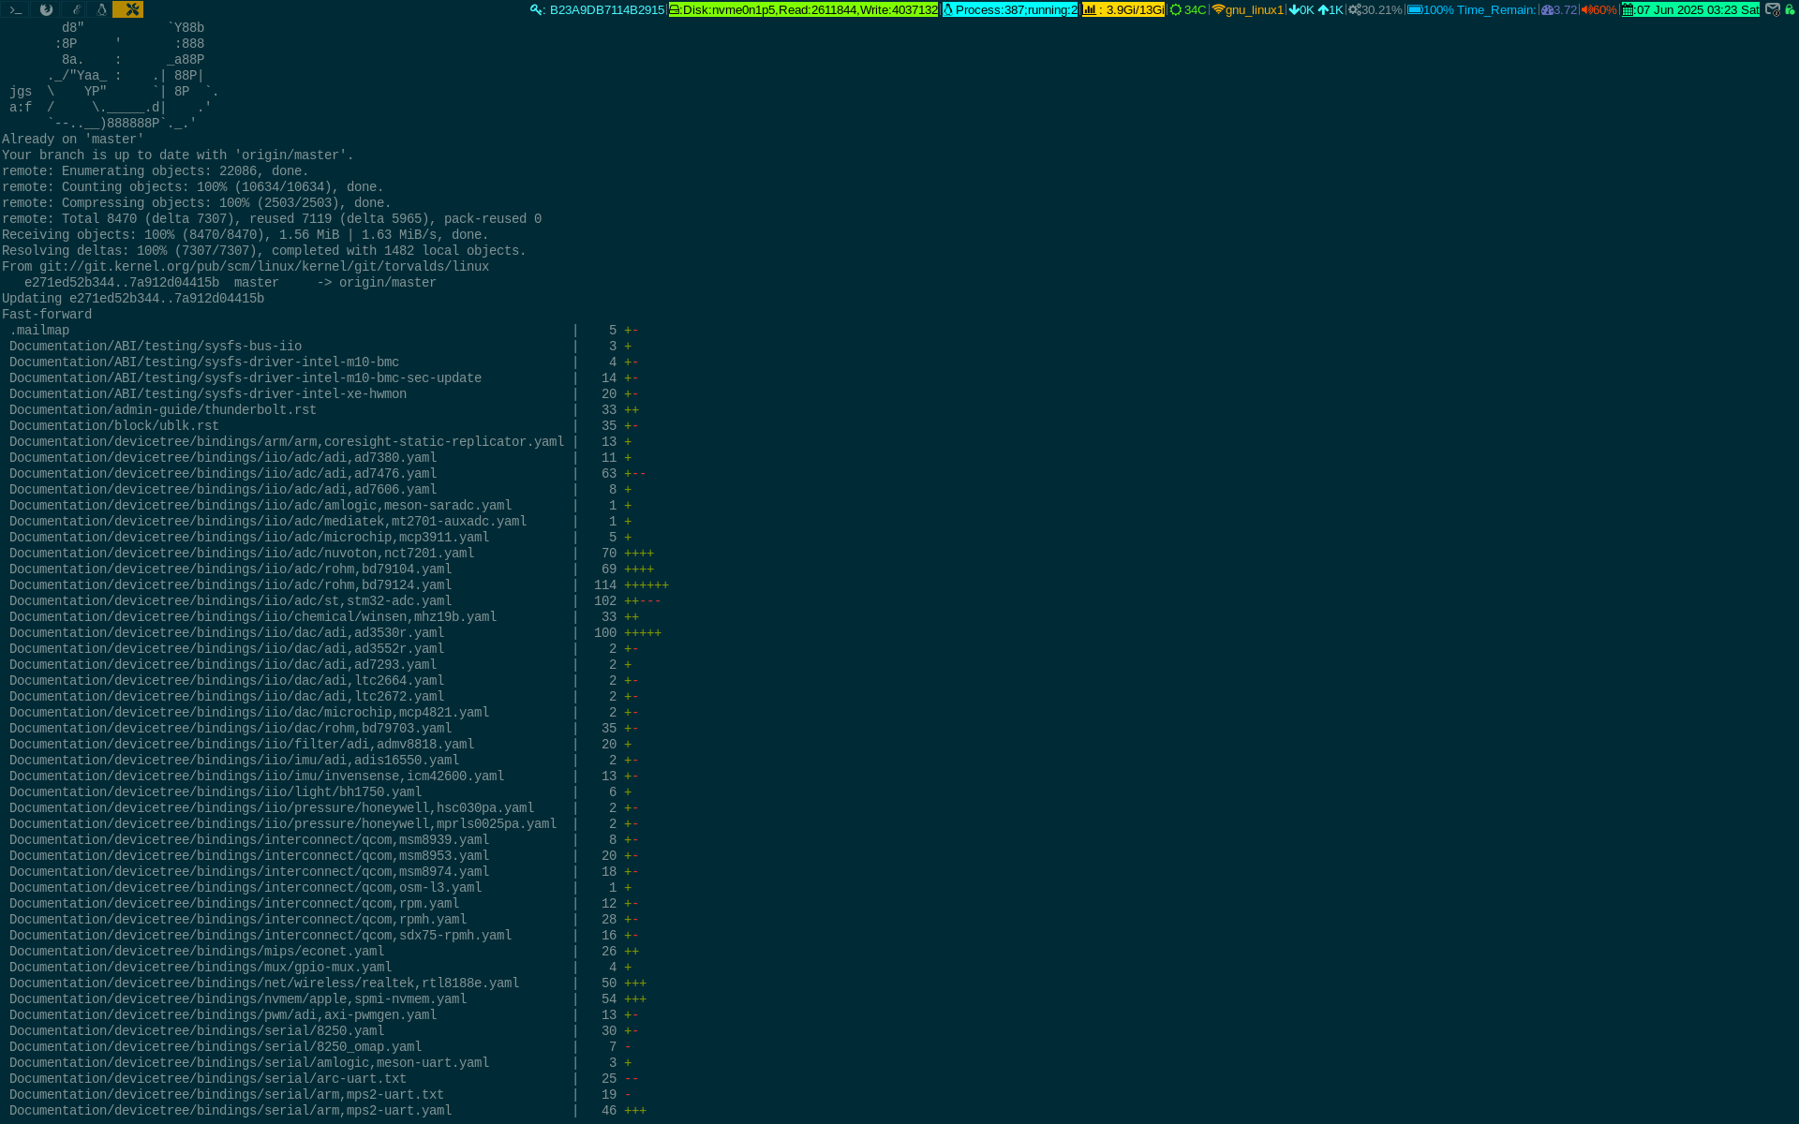This screenshot has width=1799, height=1124.
Task: Select coresight-static-replicator.yaml path
Action: coord(287,442)
